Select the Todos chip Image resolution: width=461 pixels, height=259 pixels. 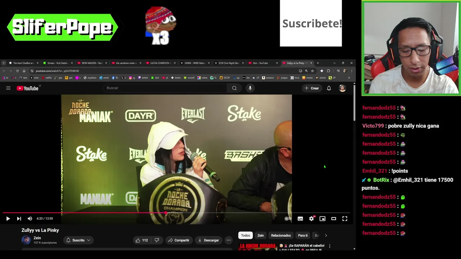point(246,235)
